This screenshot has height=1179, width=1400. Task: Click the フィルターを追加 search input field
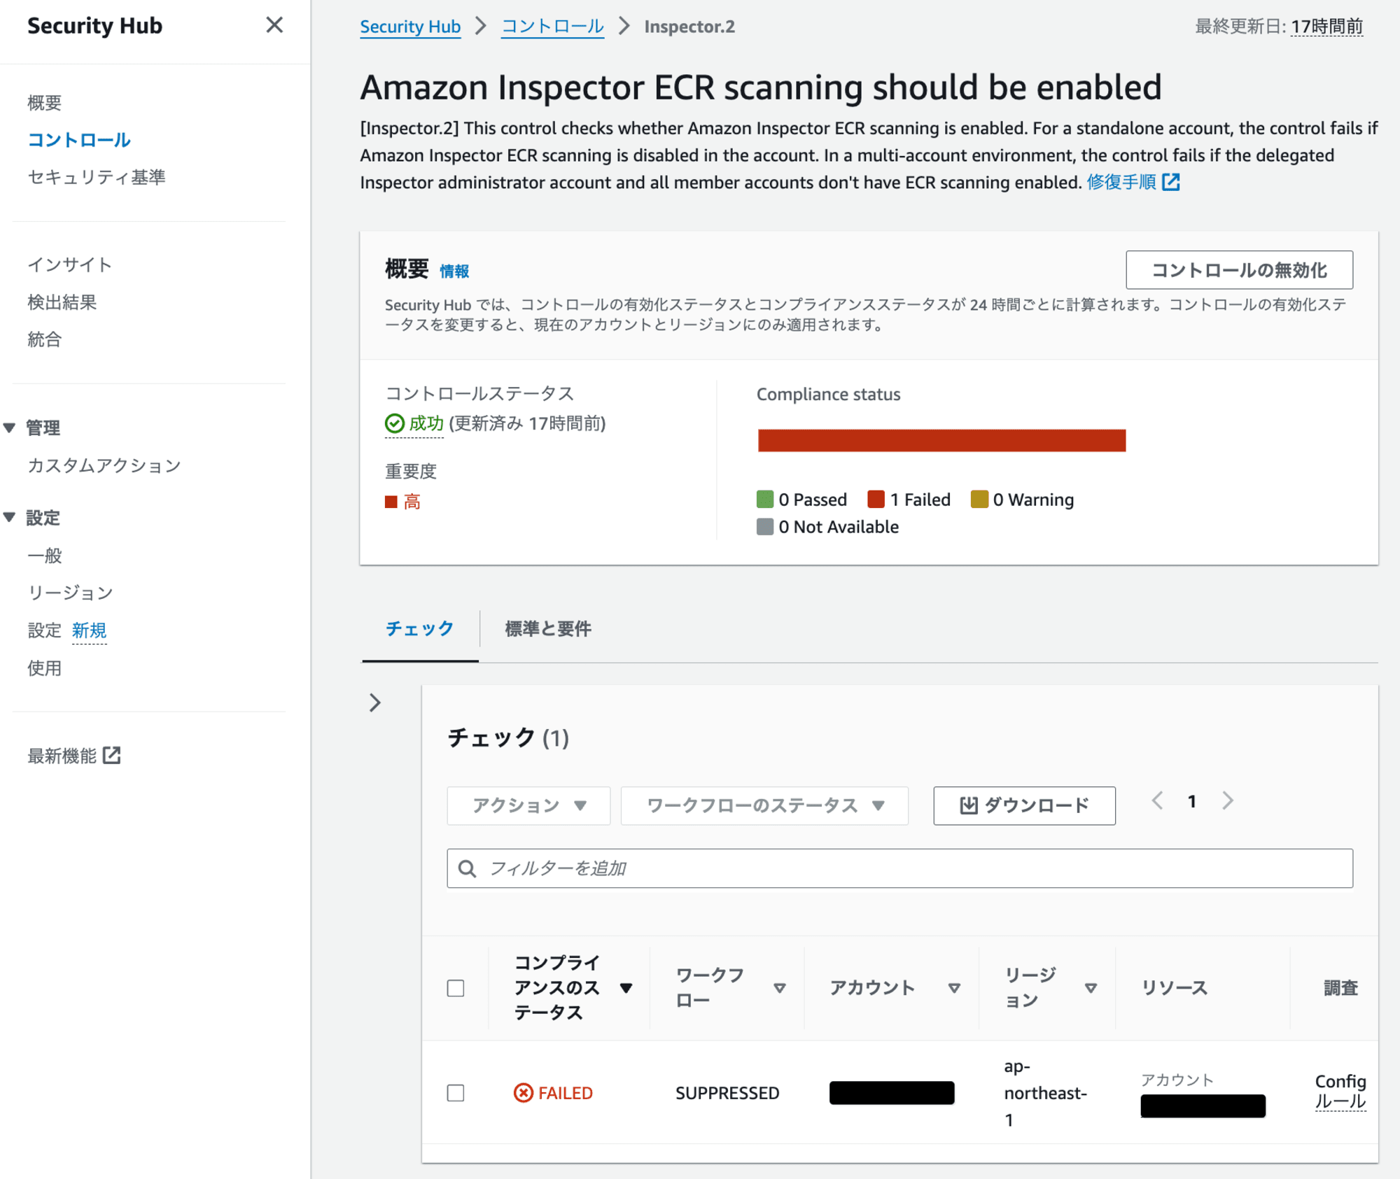click(899, 868)
